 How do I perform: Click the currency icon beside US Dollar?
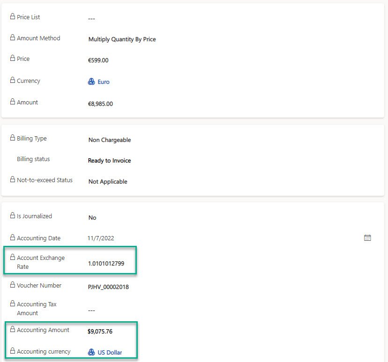pyautogui.click(x=92, y=352)
